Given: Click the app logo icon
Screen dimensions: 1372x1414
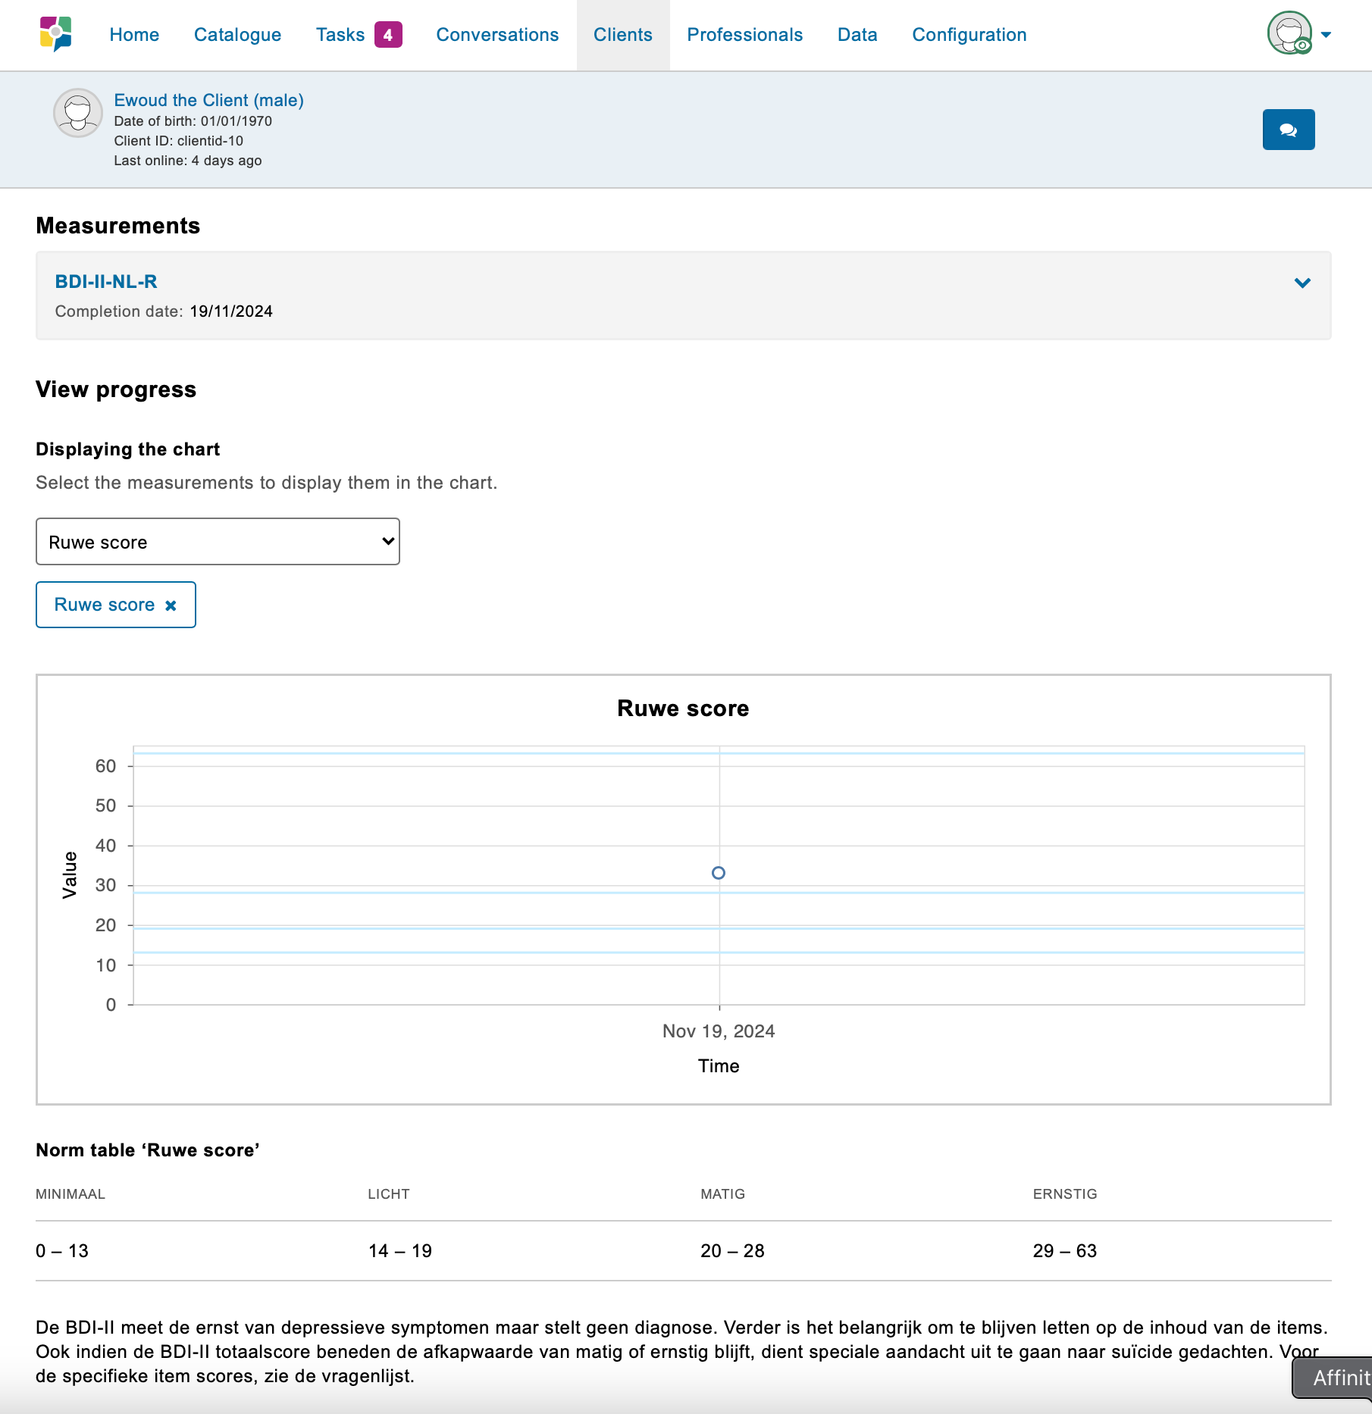Looking at the screenshot, I should point(56,34).
